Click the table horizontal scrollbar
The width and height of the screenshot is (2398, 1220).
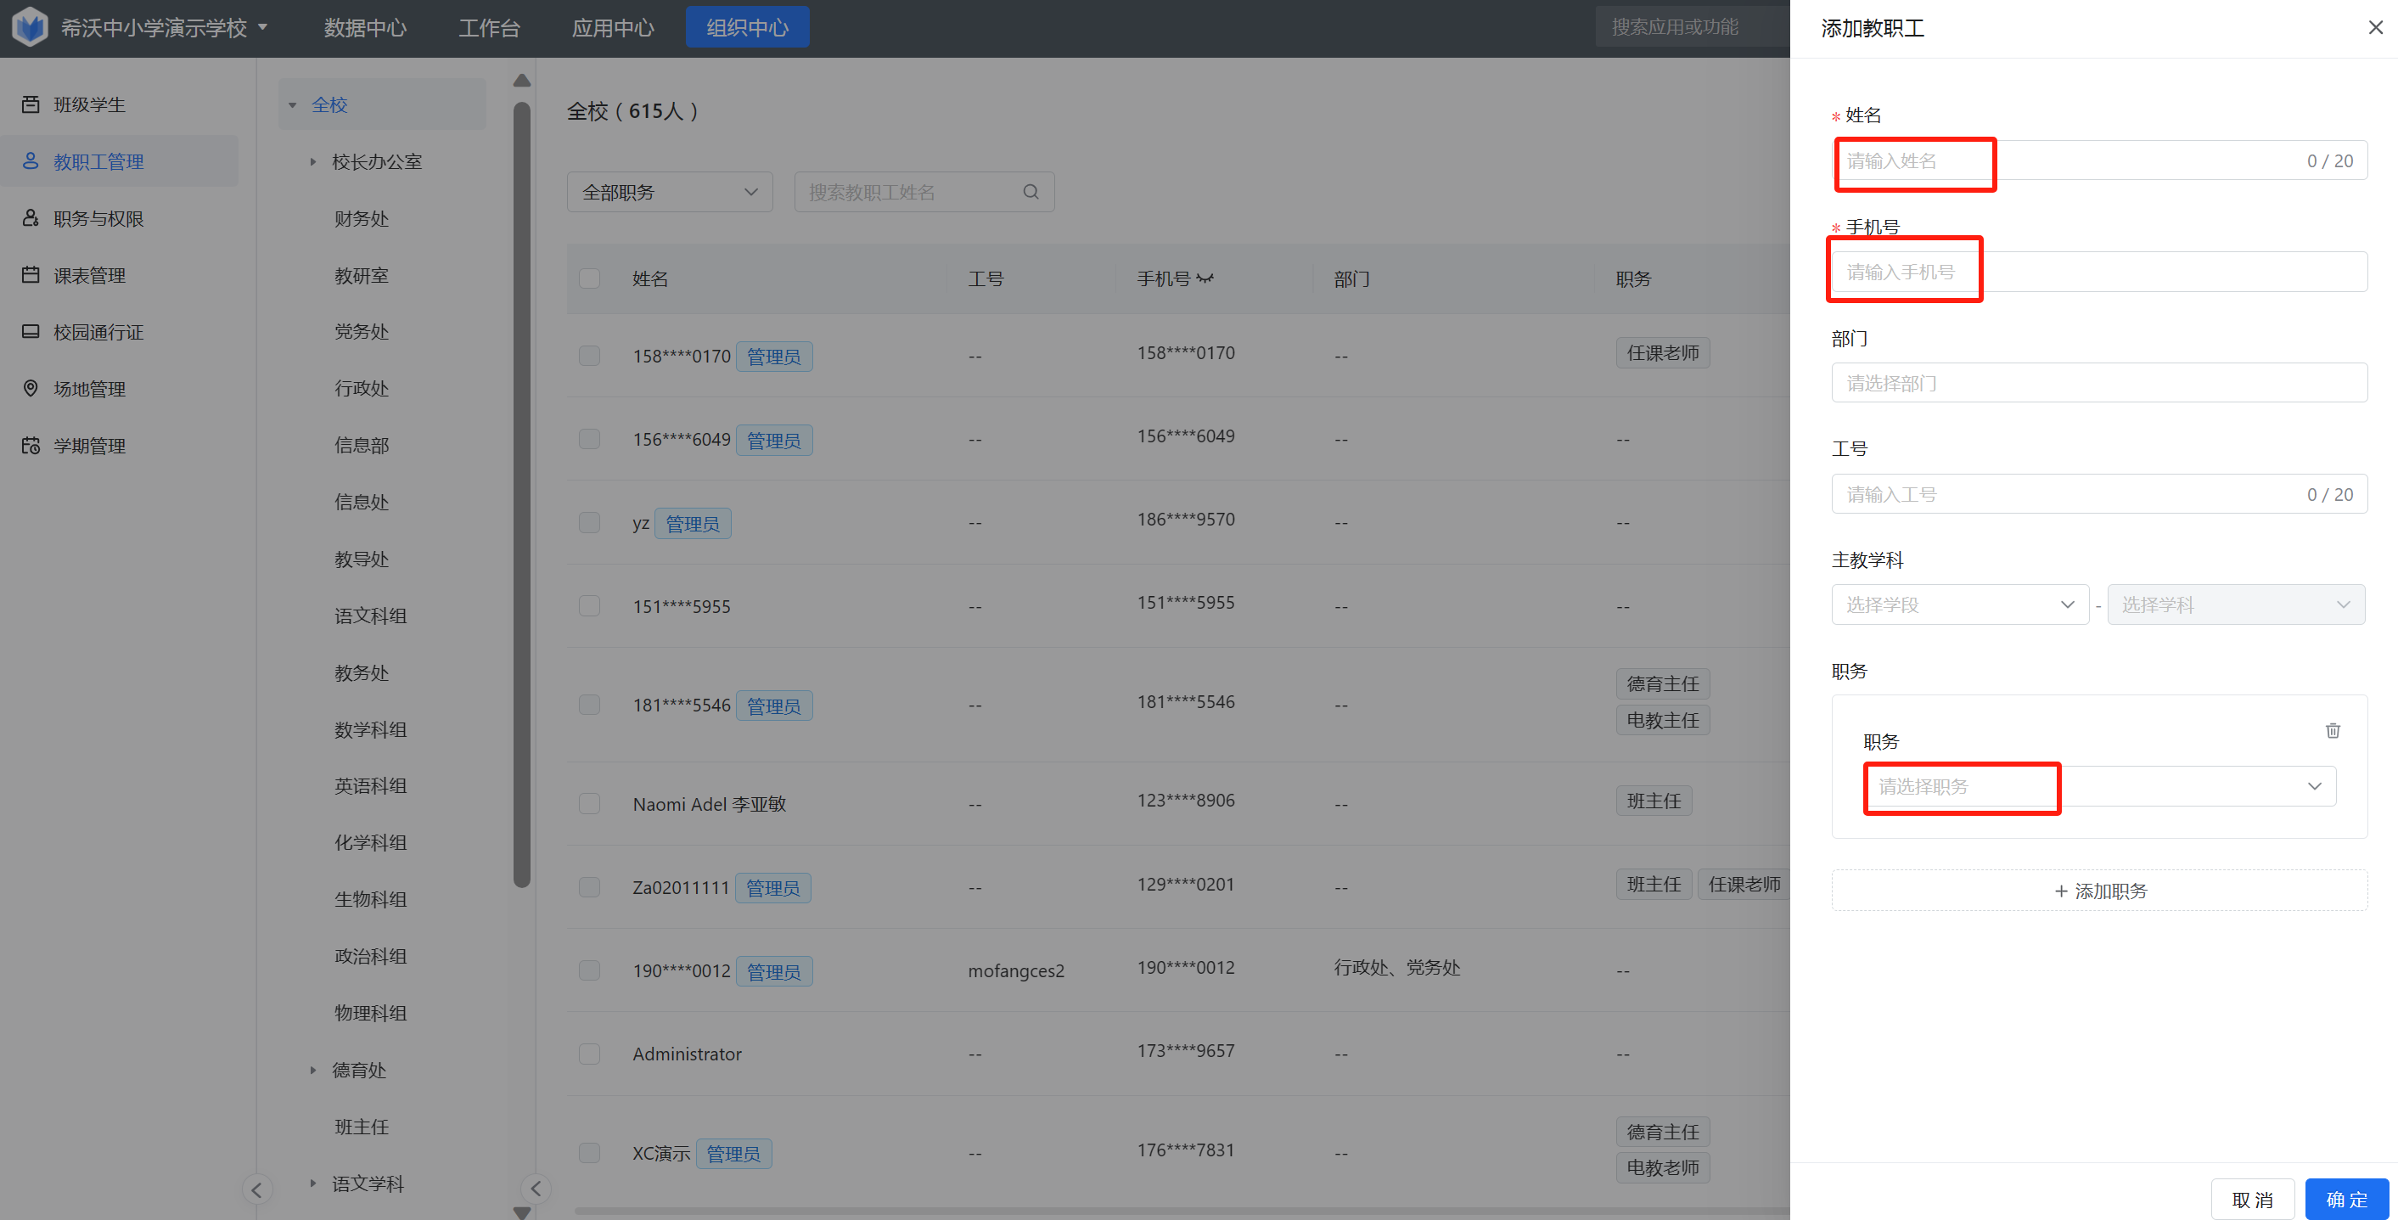[x=1182, y=1211]
